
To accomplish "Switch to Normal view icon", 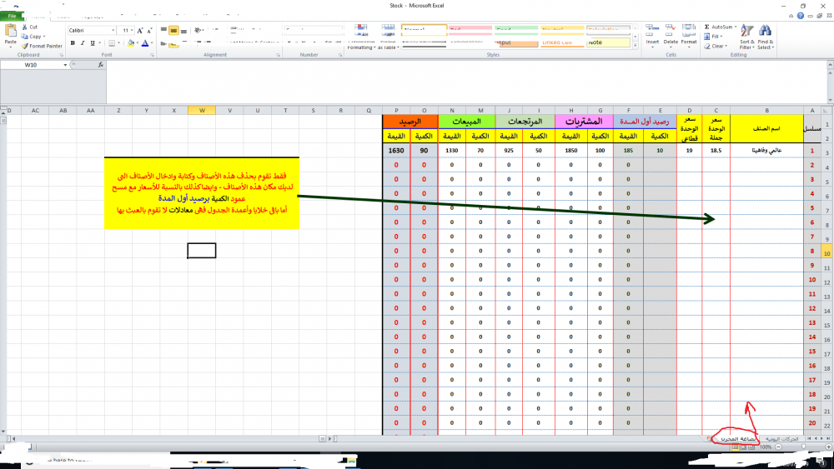I will 735,447.
